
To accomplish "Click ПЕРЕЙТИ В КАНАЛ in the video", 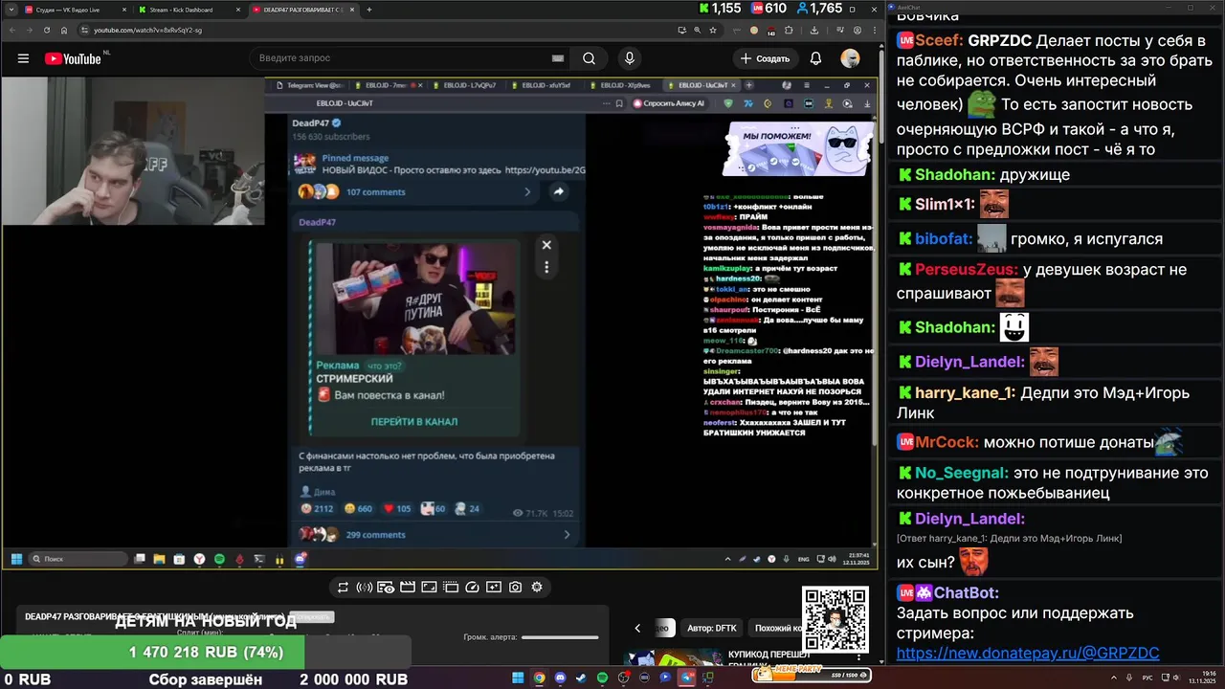I will 414,421.
